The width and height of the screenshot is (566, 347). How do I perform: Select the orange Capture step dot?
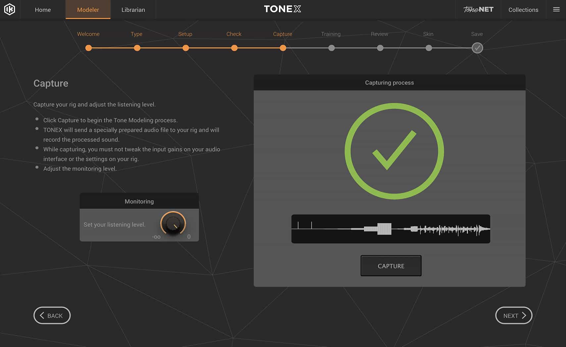(283, 48)
